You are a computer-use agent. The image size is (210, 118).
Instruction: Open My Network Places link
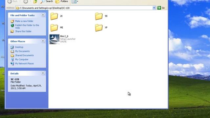coord(24,64)
